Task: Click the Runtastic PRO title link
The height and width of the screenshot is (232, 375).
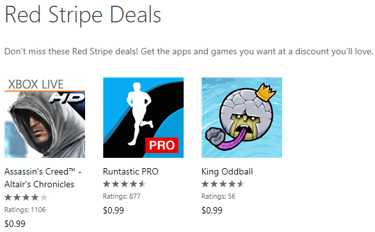Action: click(x=131, y=171)
